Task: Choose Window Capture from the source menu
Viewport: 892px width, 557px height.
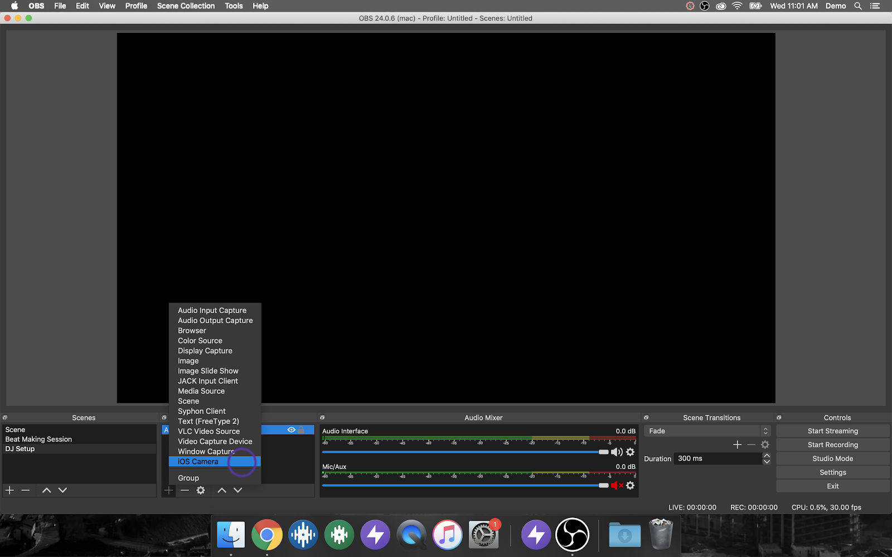Action: pos(215,452)
